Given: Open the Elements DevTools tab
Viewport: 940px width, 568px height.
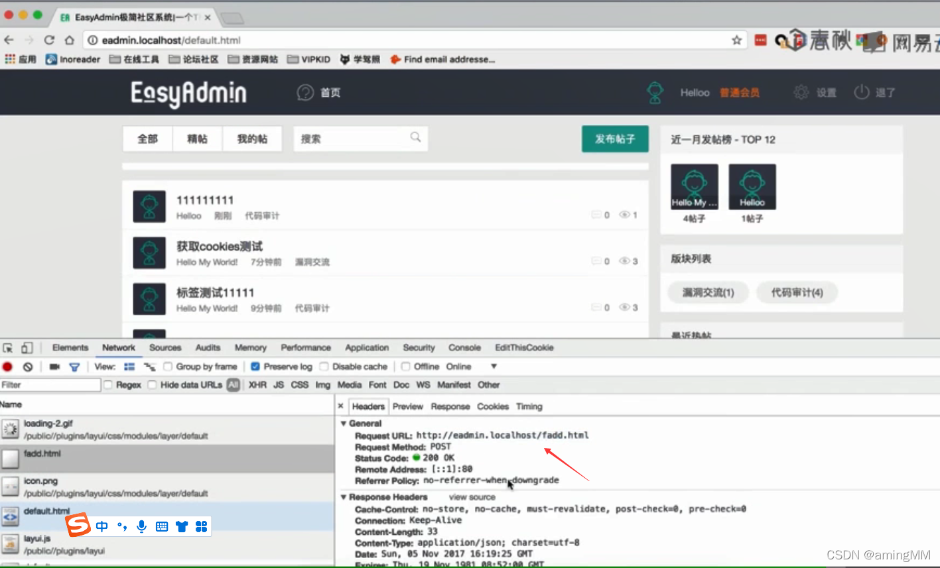Looking at the screenshot, I should tap(70, 348).
